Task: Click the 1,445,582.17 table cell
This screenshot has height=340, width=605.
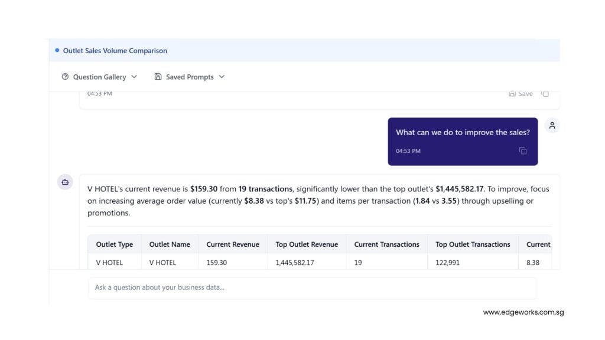Action: (295, 263)
